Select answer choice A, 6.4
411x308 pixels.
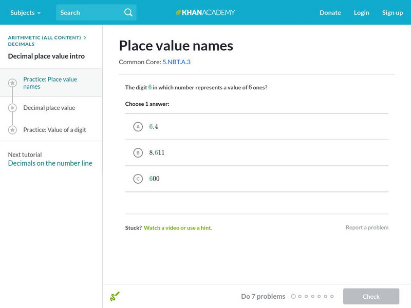click(138, 127)
